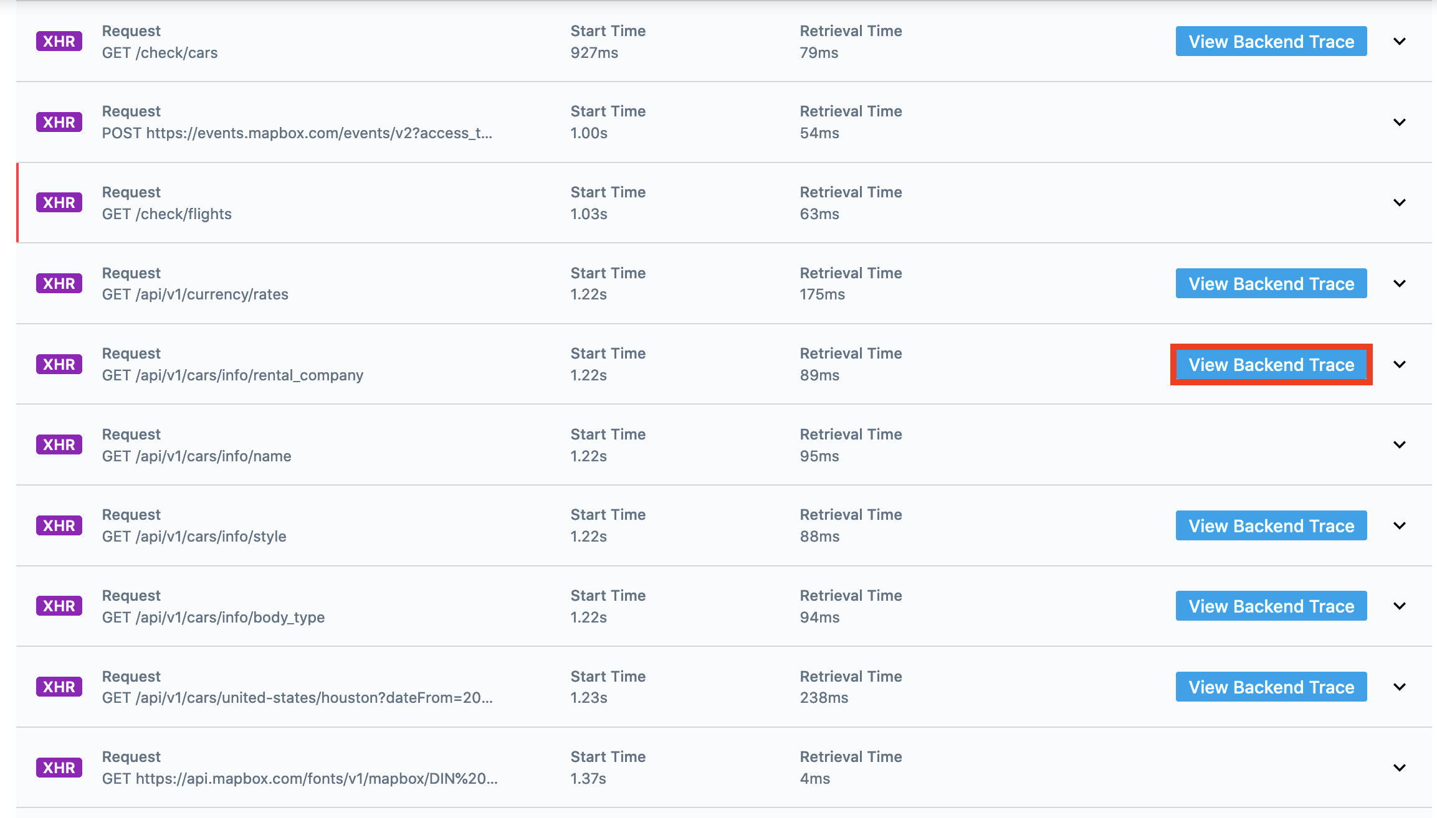
Task: Expand the cars/info/name row chevron
Action: pyautogui.click(x=1400, y=445)
